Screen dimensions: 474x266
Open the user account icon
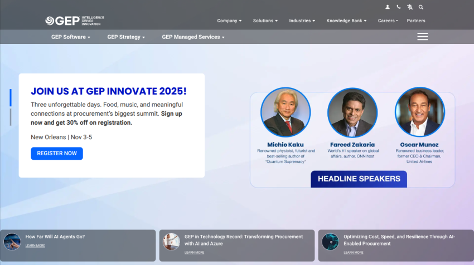click(x=387, y=7)
